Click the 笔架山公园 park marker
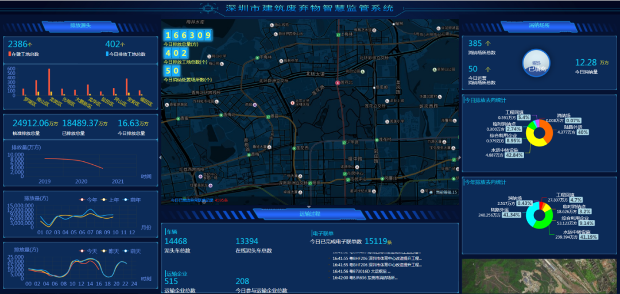 pos(434,69)
